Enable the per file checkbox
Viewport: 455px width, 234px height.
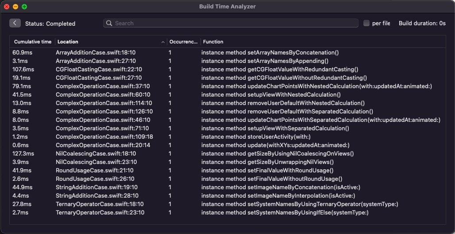[x=366, y=23]
